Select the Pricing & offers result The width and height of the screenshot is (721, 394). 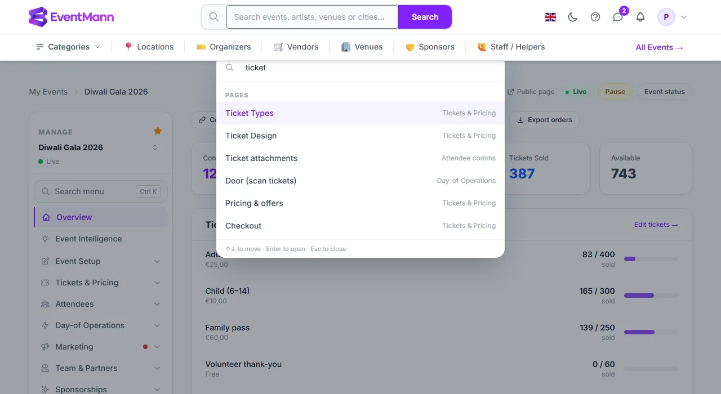tap(360, 203)
